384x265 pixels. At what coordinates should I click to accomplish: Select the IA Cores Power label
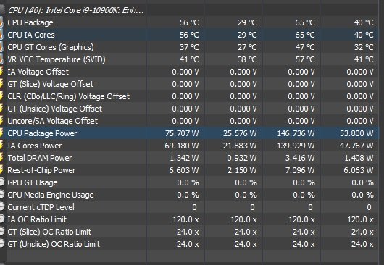point(35,146)
